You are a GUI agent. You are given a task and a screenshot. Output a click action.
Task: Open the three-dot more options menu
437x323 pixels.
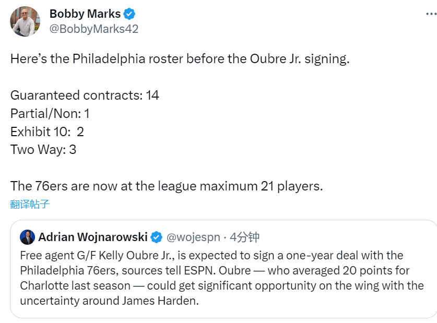430,14
